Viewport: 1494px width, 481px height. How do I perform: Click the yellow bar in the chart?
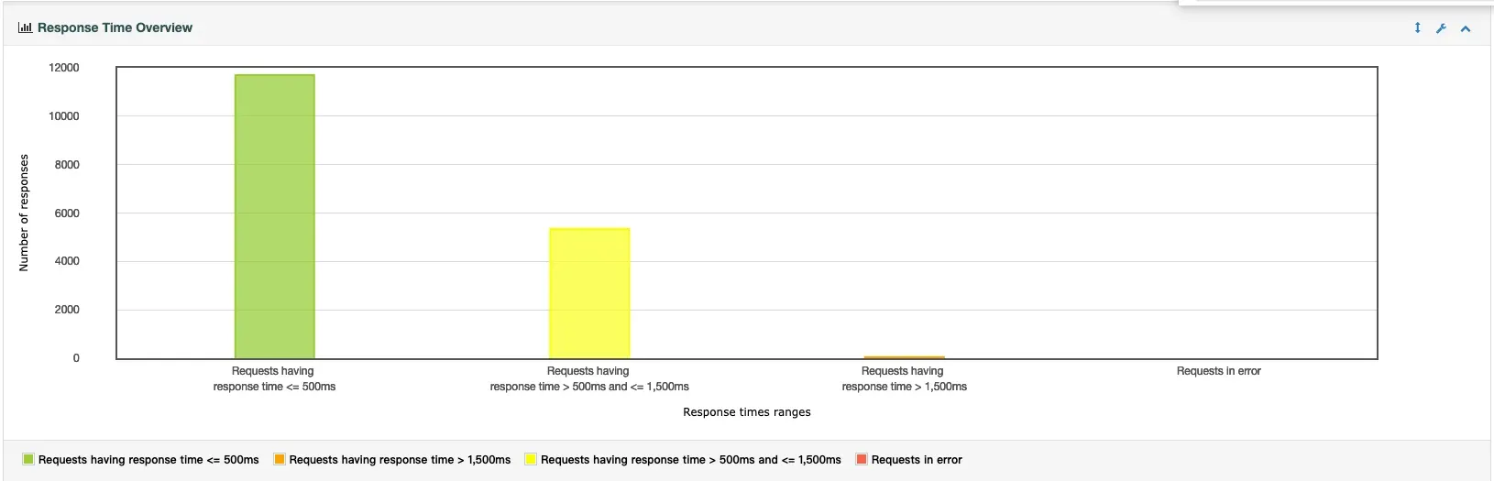coord(589,293)
